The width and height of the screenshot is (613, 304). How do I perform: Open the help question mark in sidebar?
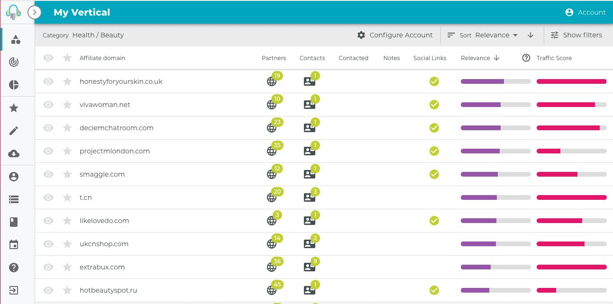tap(14, 268)
